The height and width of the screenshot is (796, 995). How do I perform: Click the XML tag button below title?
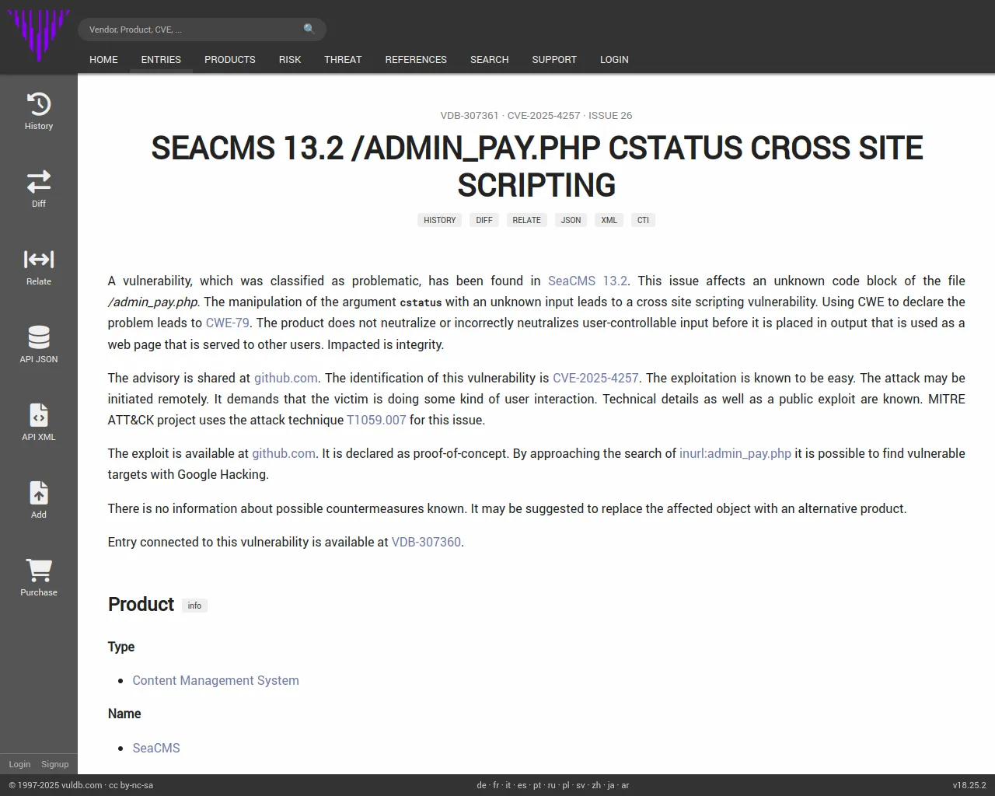[x=609, y=220]
